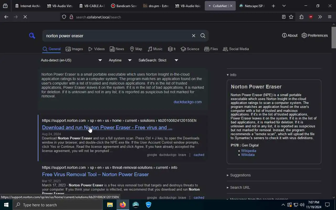Open the Wikidata link in infobox
The height and width of the screenshot is (210, 336).
[x=248, y=155]
